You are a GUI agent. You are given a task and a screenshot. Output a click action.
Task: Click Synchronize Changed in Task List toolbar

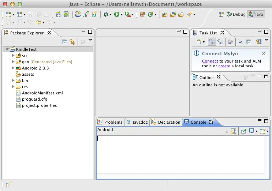coord(258,42)
